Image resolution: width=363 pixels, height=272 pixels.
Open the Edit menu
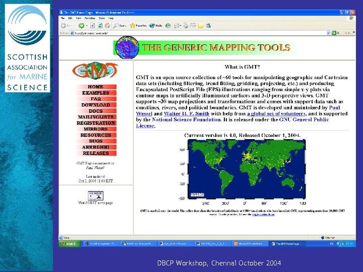(x=70, y=18)
